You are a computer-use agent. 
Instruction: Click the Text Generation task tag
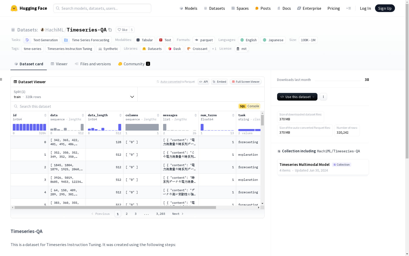coord(42,40)
